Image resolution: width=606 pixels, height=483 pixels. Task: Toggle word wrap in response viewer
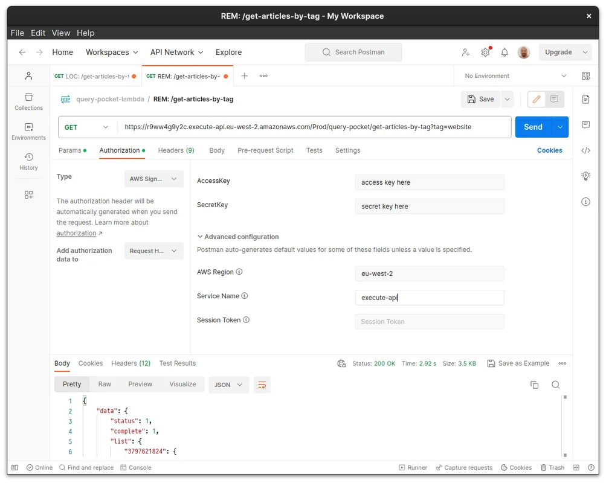tap(262, 385)
